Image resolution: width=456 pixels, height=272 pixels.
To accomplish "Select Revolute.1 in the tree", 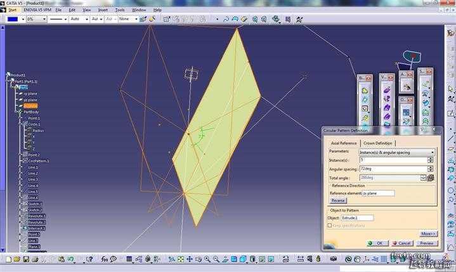I will pyautogui.click(x=37, y=216).
